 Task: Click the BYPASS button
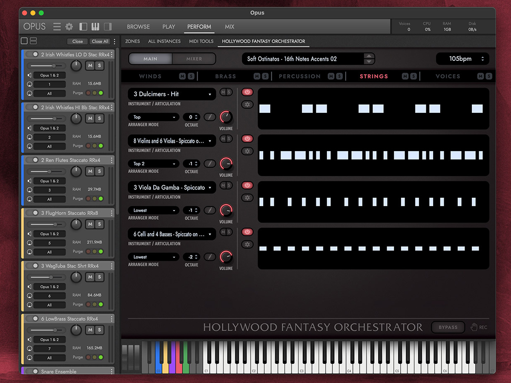click(x=448, y=327)
